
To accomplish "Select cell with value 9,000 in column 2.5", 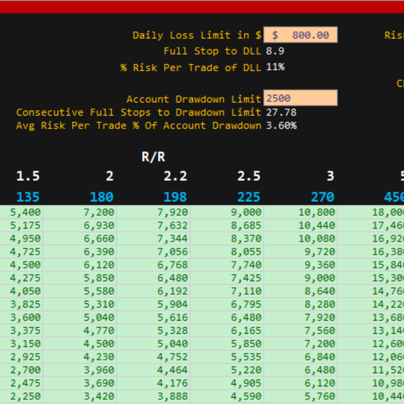I will (227, 212).
